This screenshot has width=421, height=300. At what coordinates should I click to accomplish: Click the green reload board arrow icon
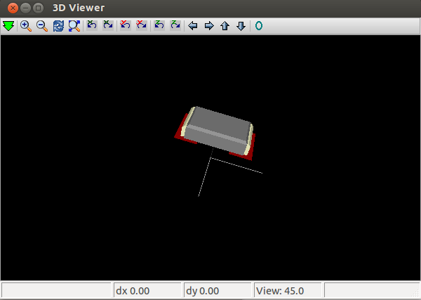[x=8, y=26]
